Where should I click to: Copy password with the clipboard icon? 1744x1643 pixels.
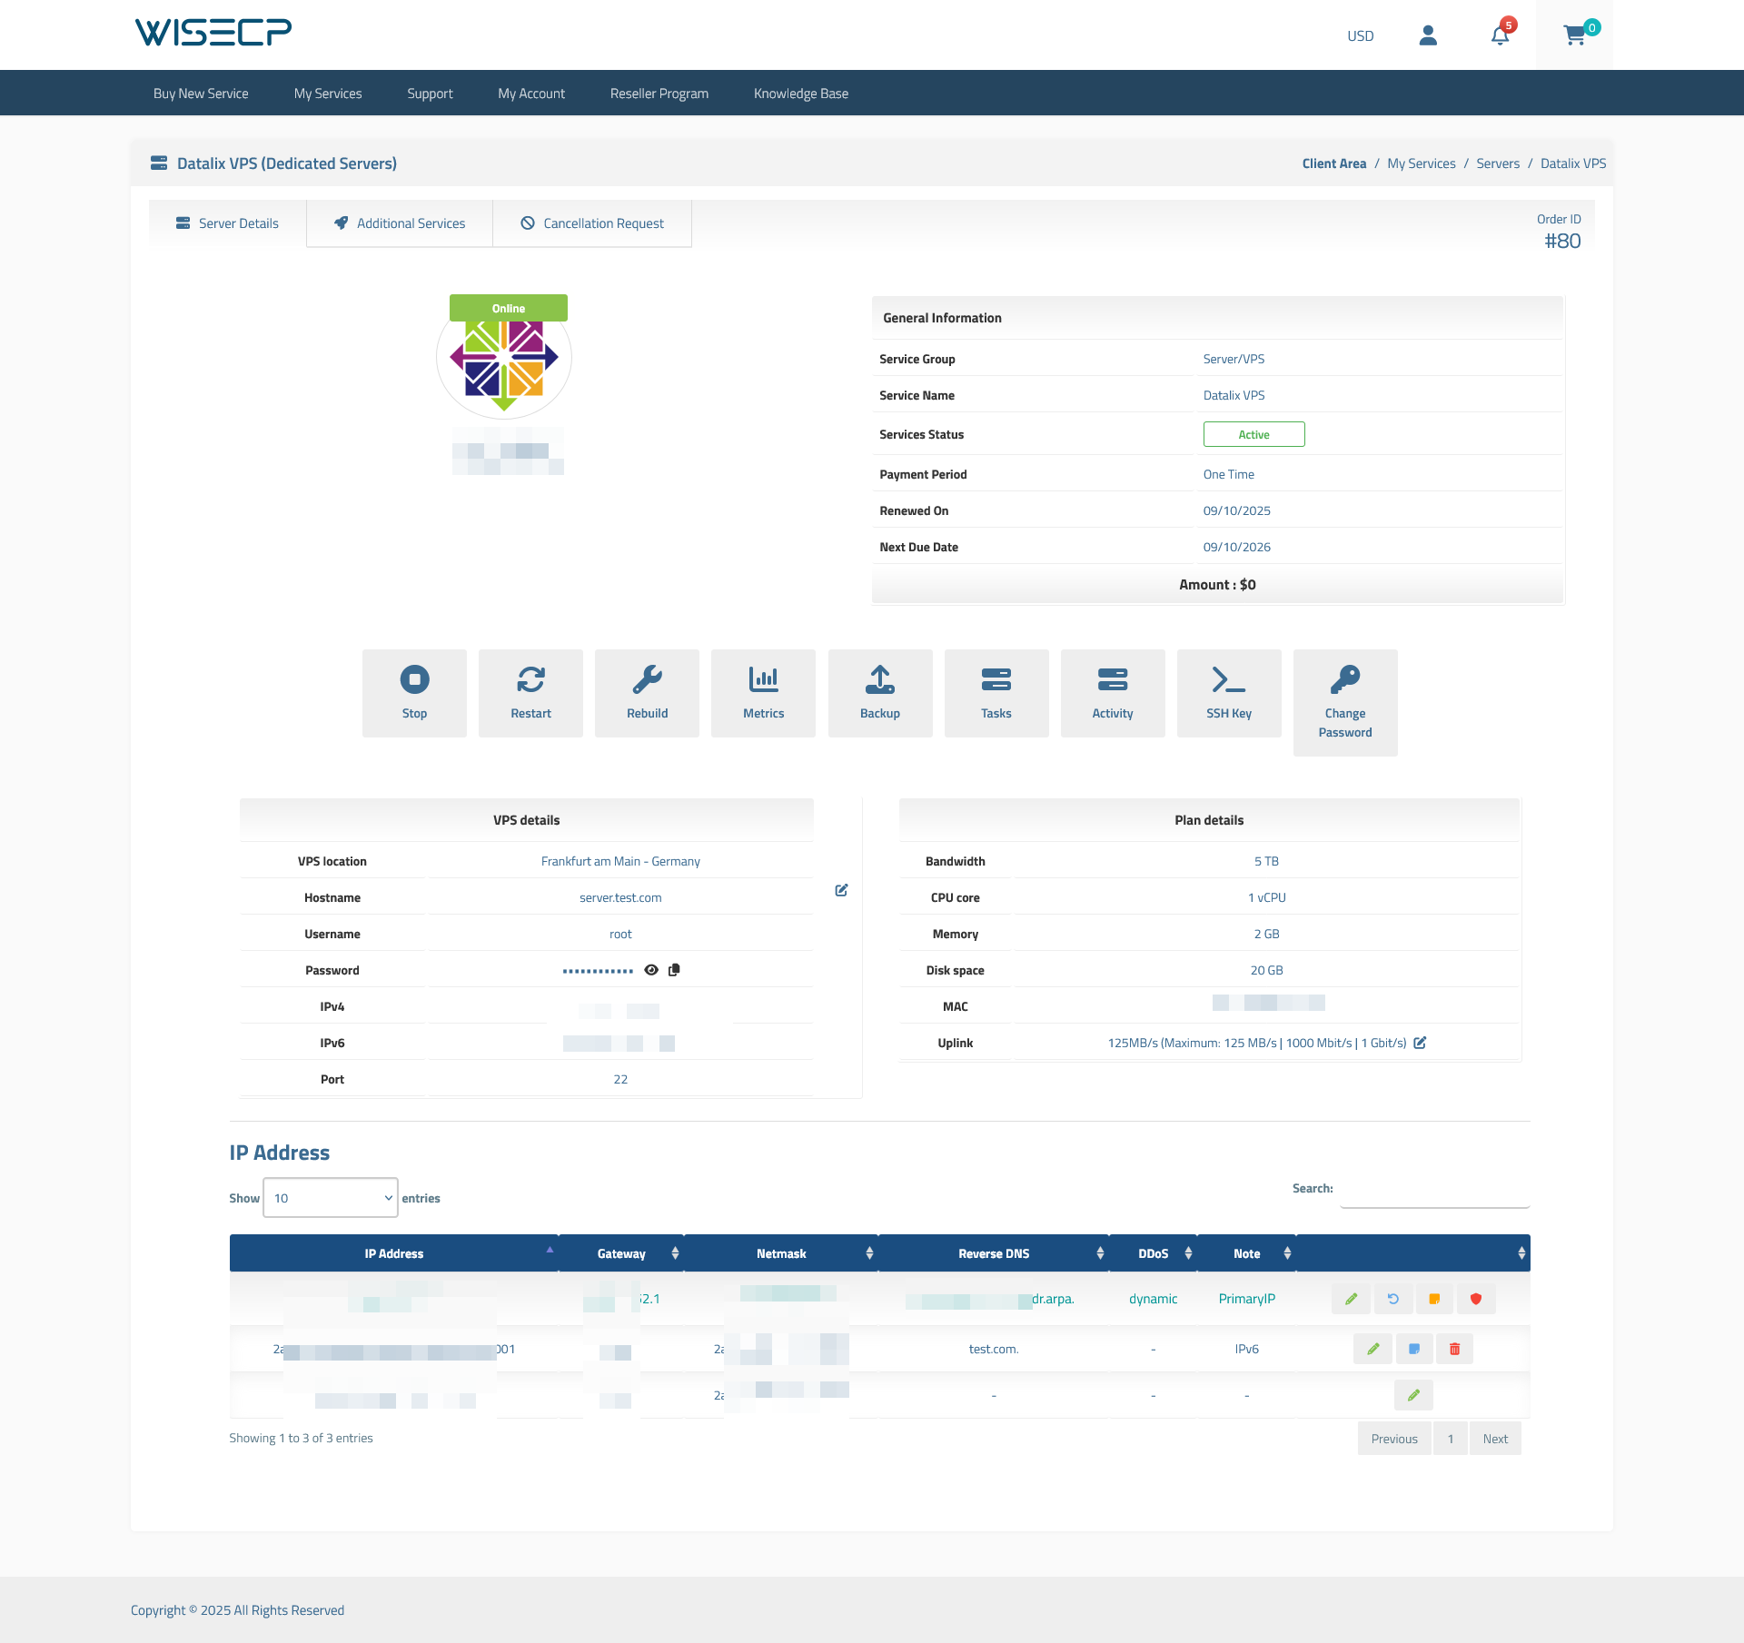coord(674,970)
